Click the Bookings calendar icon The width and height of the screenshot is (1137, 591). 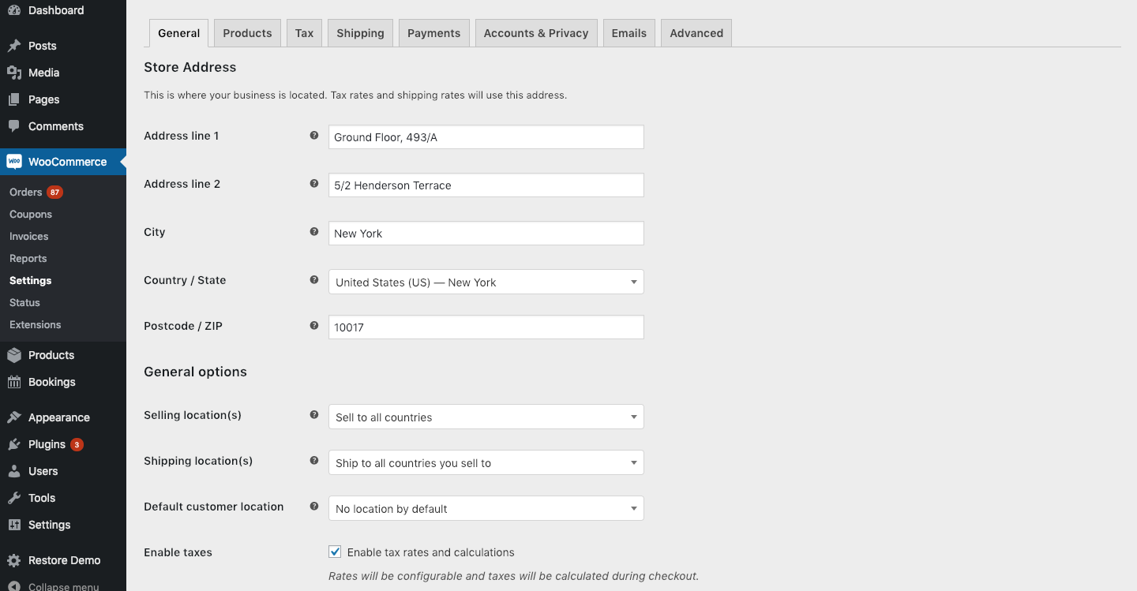pyautogui.click(x=14, y=382)
